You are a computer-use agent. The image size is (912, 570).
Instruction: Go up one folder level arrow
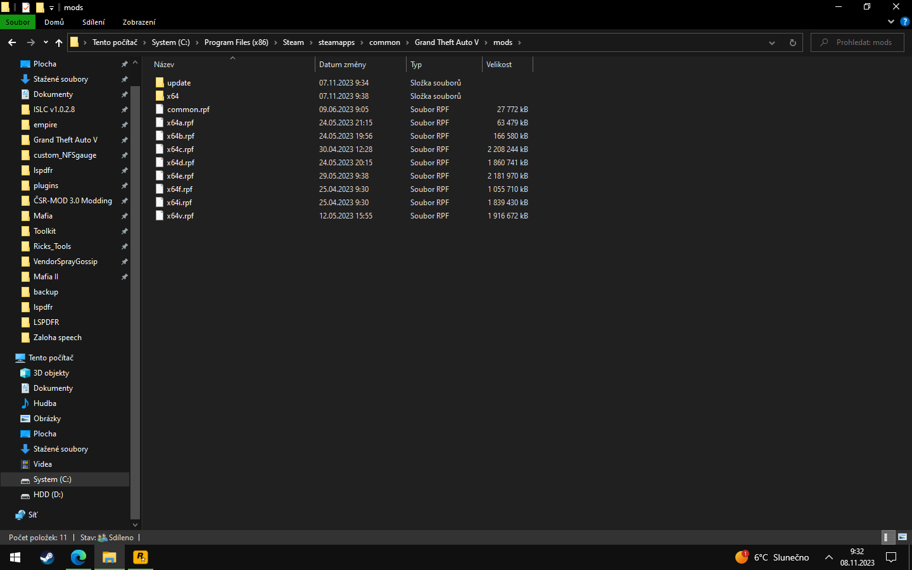[59, 42]
